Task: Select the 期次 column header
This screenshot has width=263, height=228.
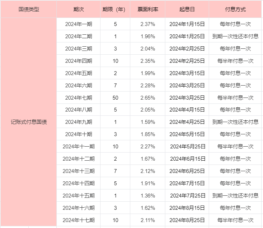Action: 78,9
